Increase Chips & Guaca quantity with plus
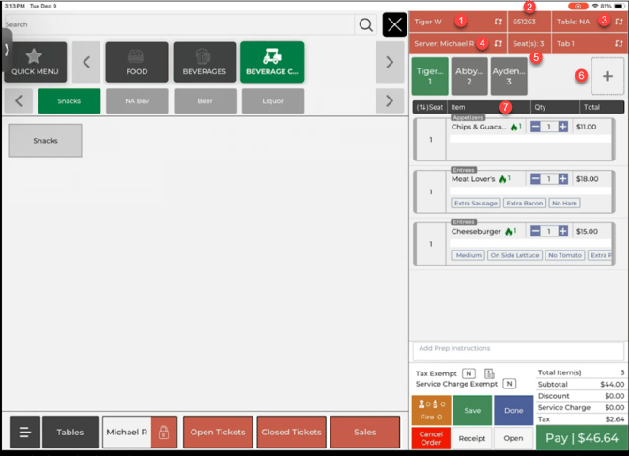The height and width of the screenshot is (456, 629). click(x=562, y=127)
